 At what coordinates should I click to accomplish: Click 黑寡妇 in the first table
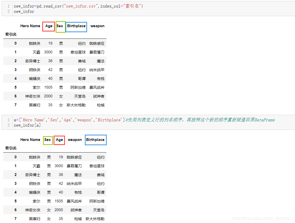(x=35, y=105)
